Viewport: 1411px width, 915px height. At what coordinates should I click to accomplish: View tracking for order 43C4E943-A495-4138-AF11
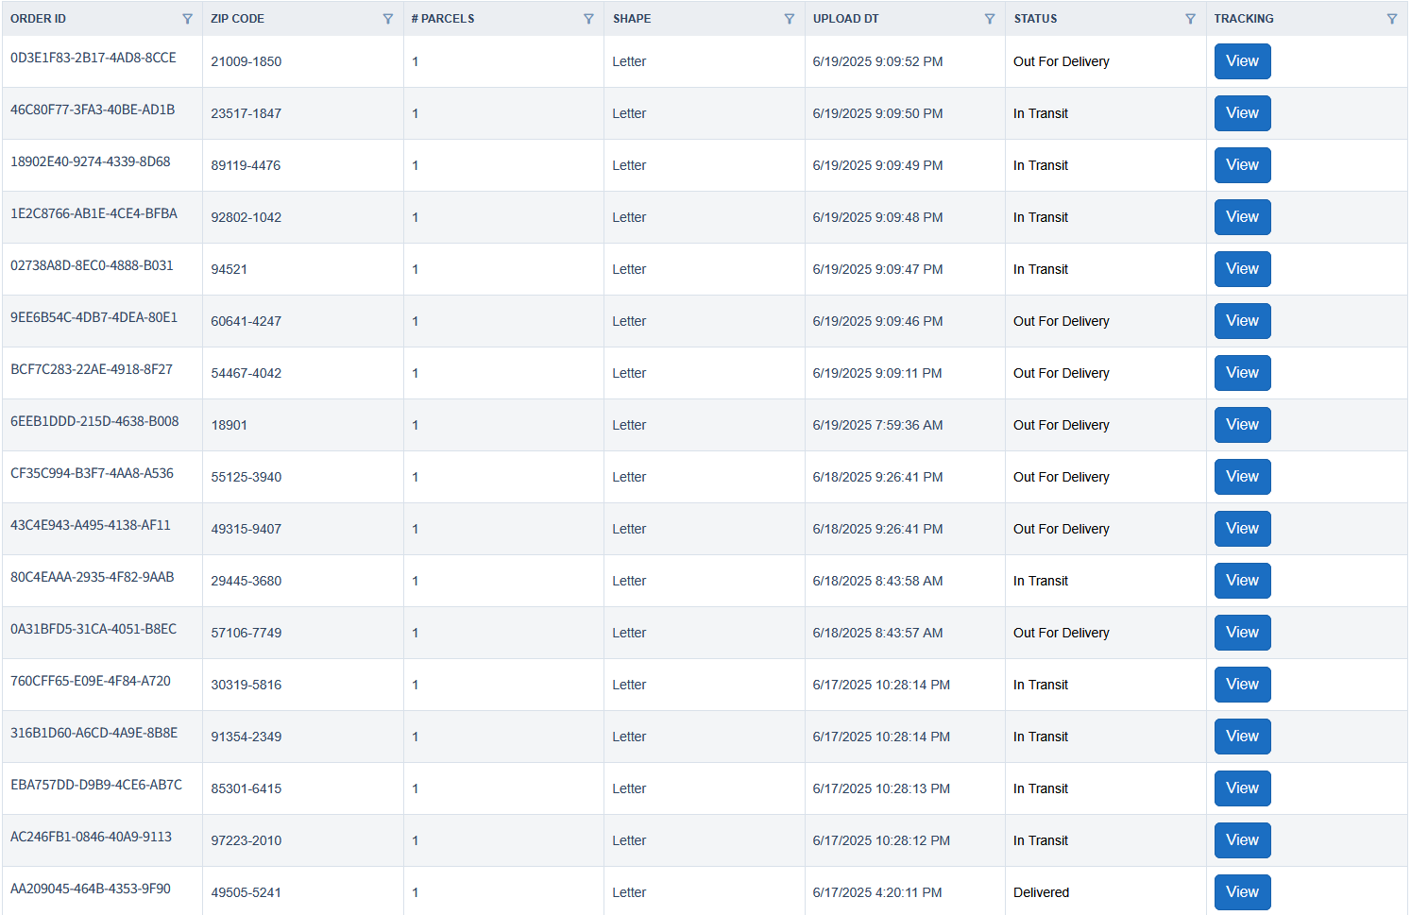[1242, 529]
